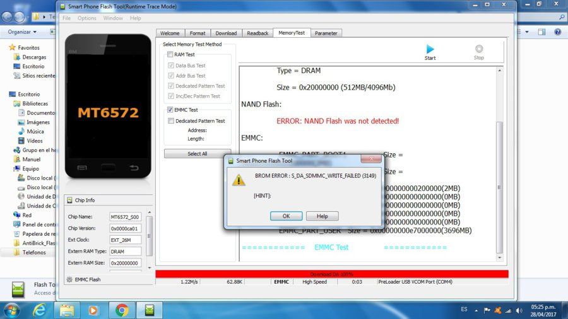Click OK in the BROM ERROR dialog
The image size is (568, 319).
click(x=286, y=216)
